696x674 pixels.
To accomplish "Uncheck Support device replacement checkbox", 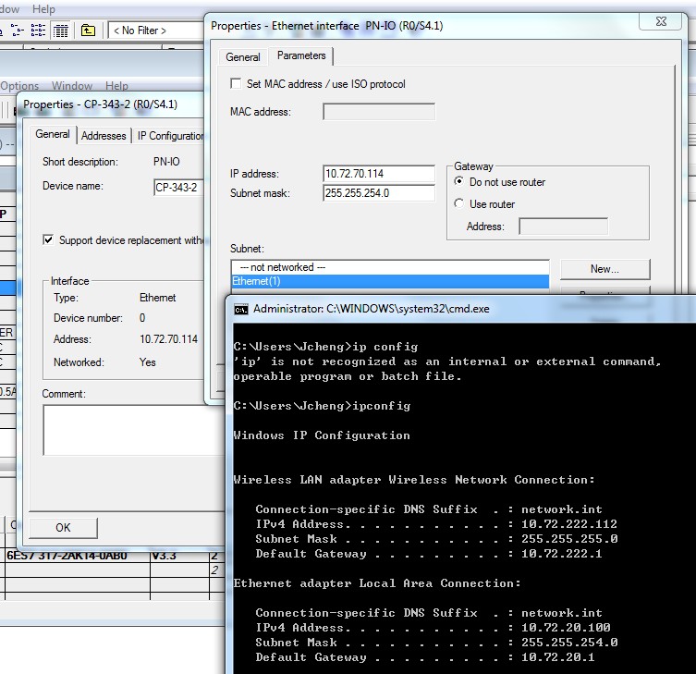I will (48, 240).
